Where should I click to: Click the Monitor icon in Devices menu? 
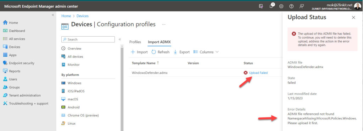(63, 65)
